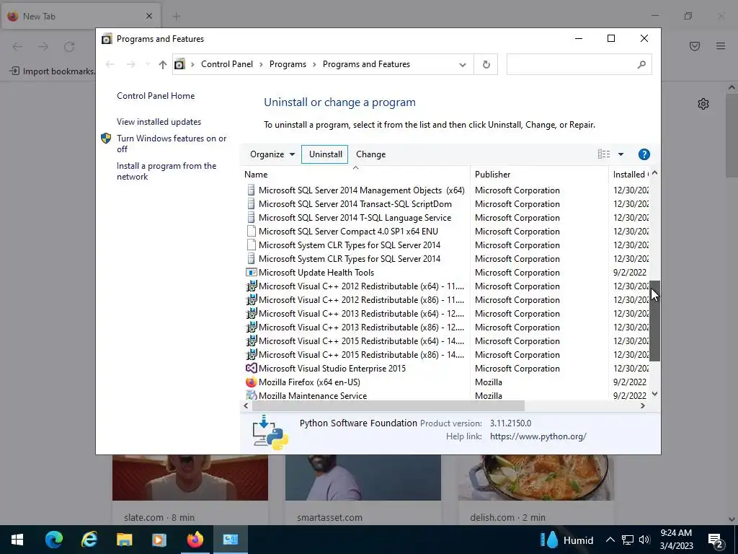Open the python.org help link
738x554 pixels.
tap(538, 436)
